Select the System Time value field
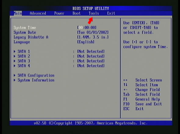 point(87,28)
